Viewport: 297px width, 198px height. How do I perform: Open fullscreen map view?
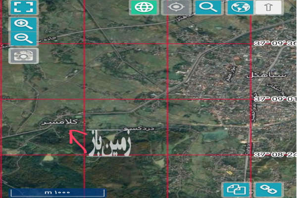[x=23, y=7]
